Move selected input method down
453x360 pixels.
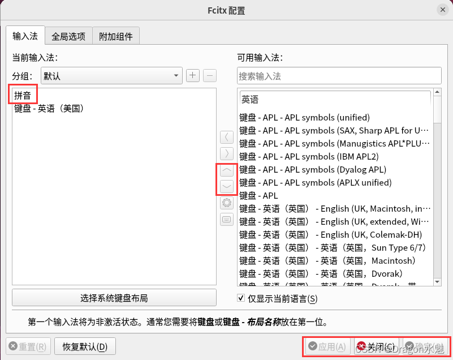[x=226, y=186]
